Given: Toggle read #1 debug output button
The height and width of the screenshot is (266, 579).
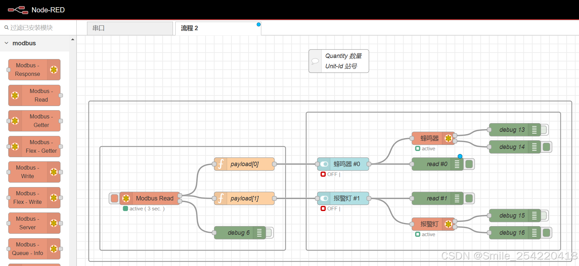Looking at the screenshot, I should click(469, 198).
